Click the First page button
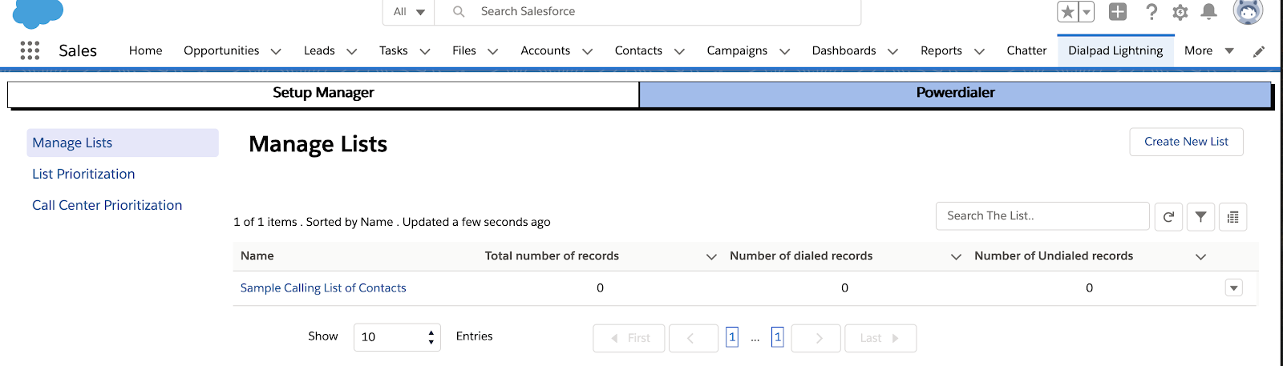 629,338
